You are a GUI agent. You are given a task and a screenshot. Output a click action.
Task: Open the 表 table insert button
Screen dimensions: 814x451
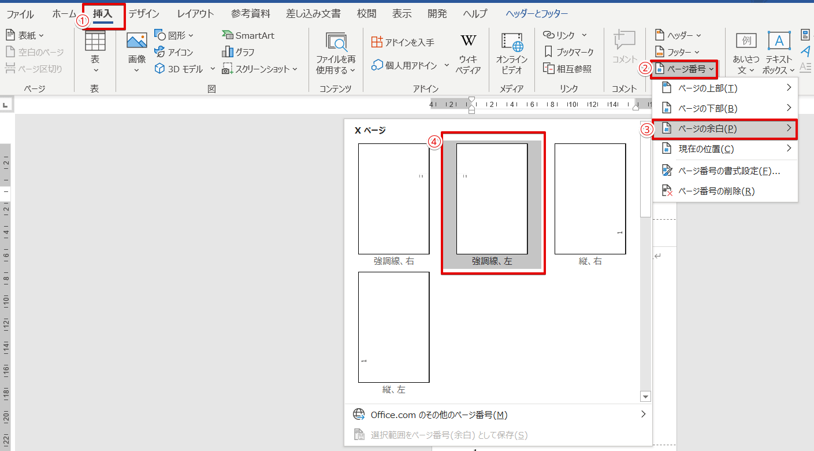pos(95,52)
